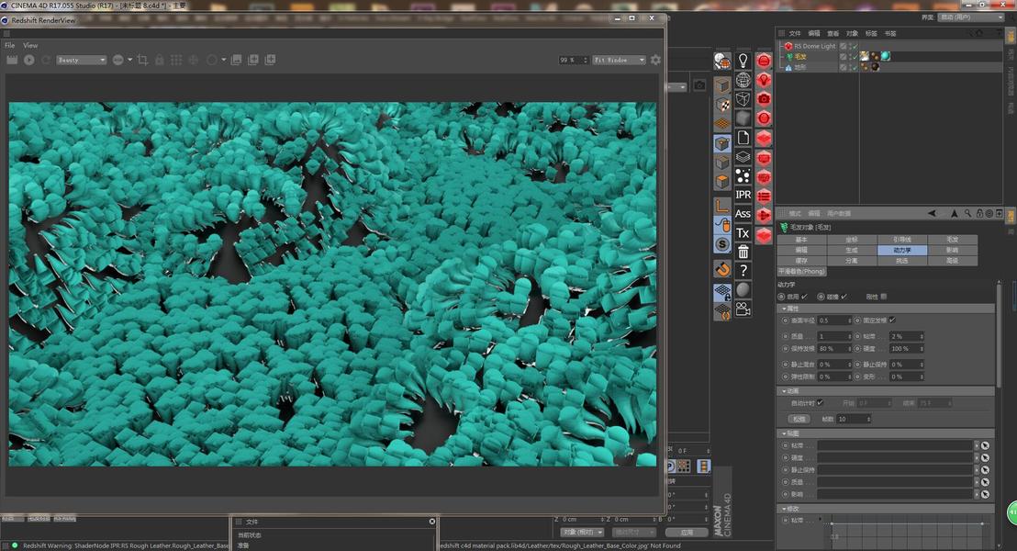Open the Beauty AOV dropdown
Viewport: 1017px width, 551px height.
[81, 60]
